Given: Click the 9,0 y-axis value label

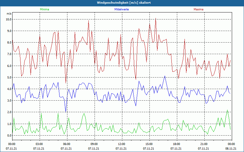Looking at the screenshot, I should point(9,31).
